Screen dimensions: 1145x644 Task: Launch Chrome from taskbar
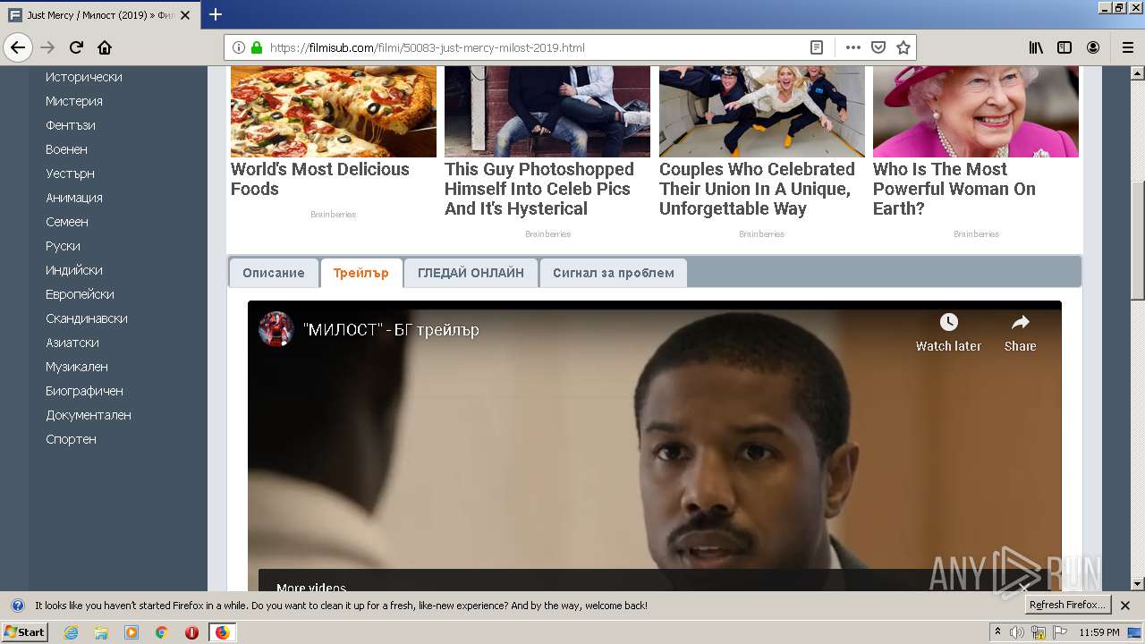[161, 632]
